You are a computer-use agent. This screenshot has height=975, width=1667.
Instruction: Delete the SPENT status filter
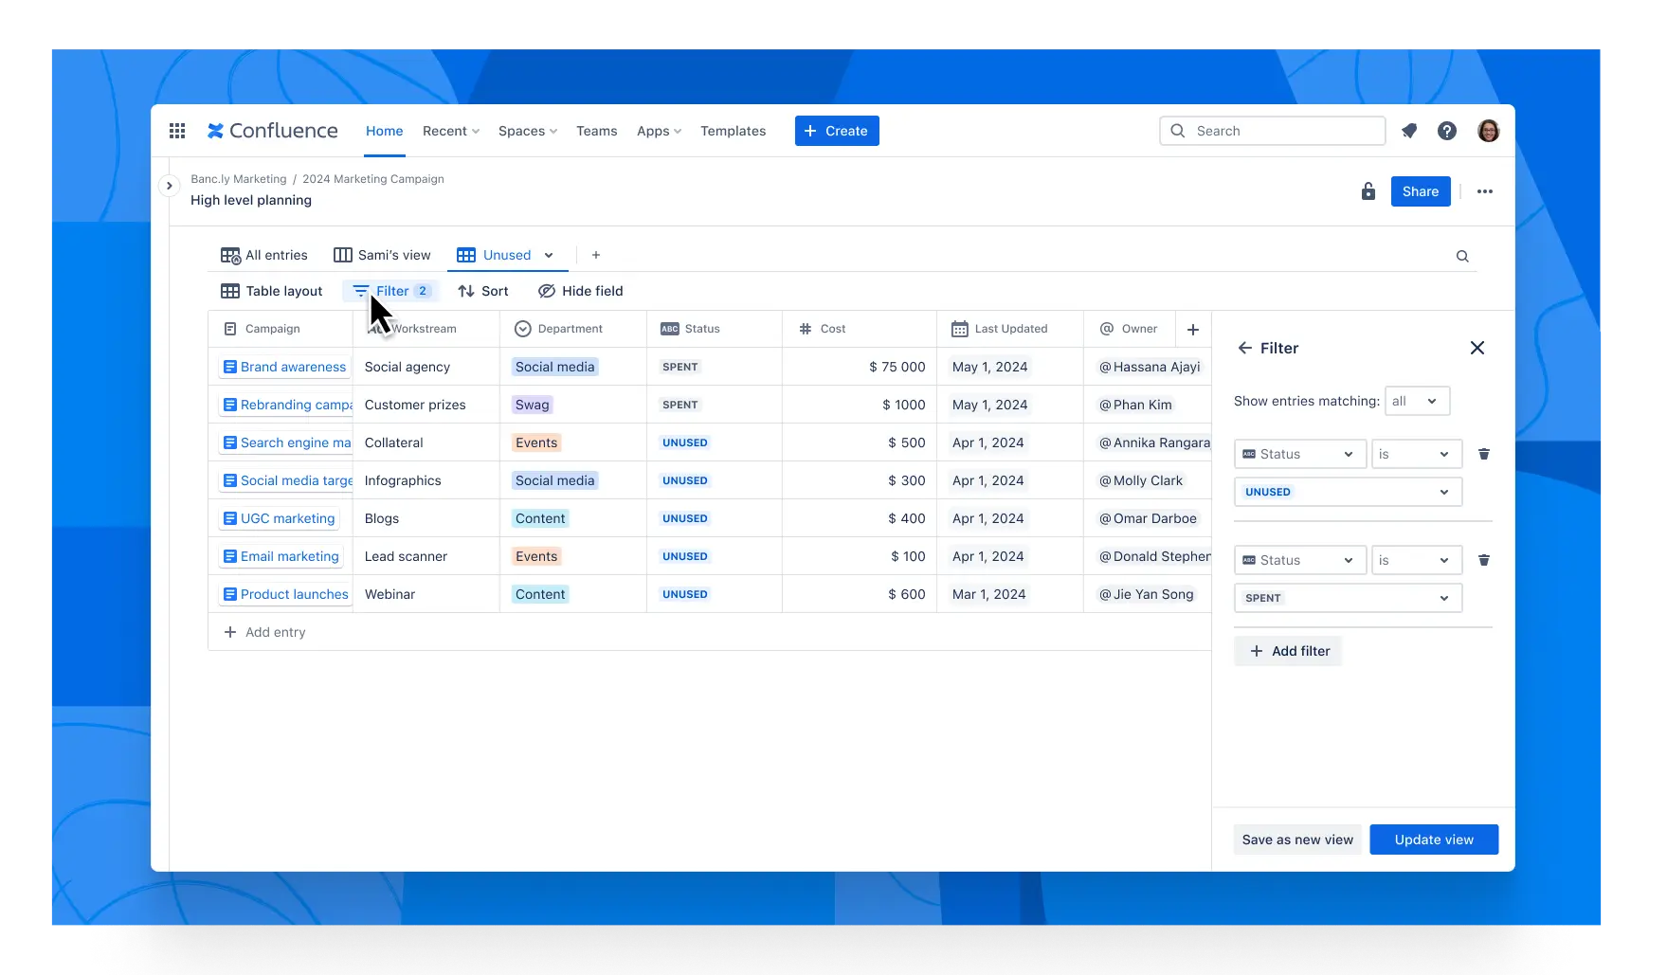1483,560
